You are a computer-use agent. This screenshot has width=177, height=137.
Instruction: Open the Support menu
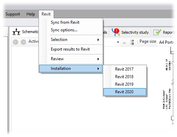pyautogui.click(x=13, y=14)
